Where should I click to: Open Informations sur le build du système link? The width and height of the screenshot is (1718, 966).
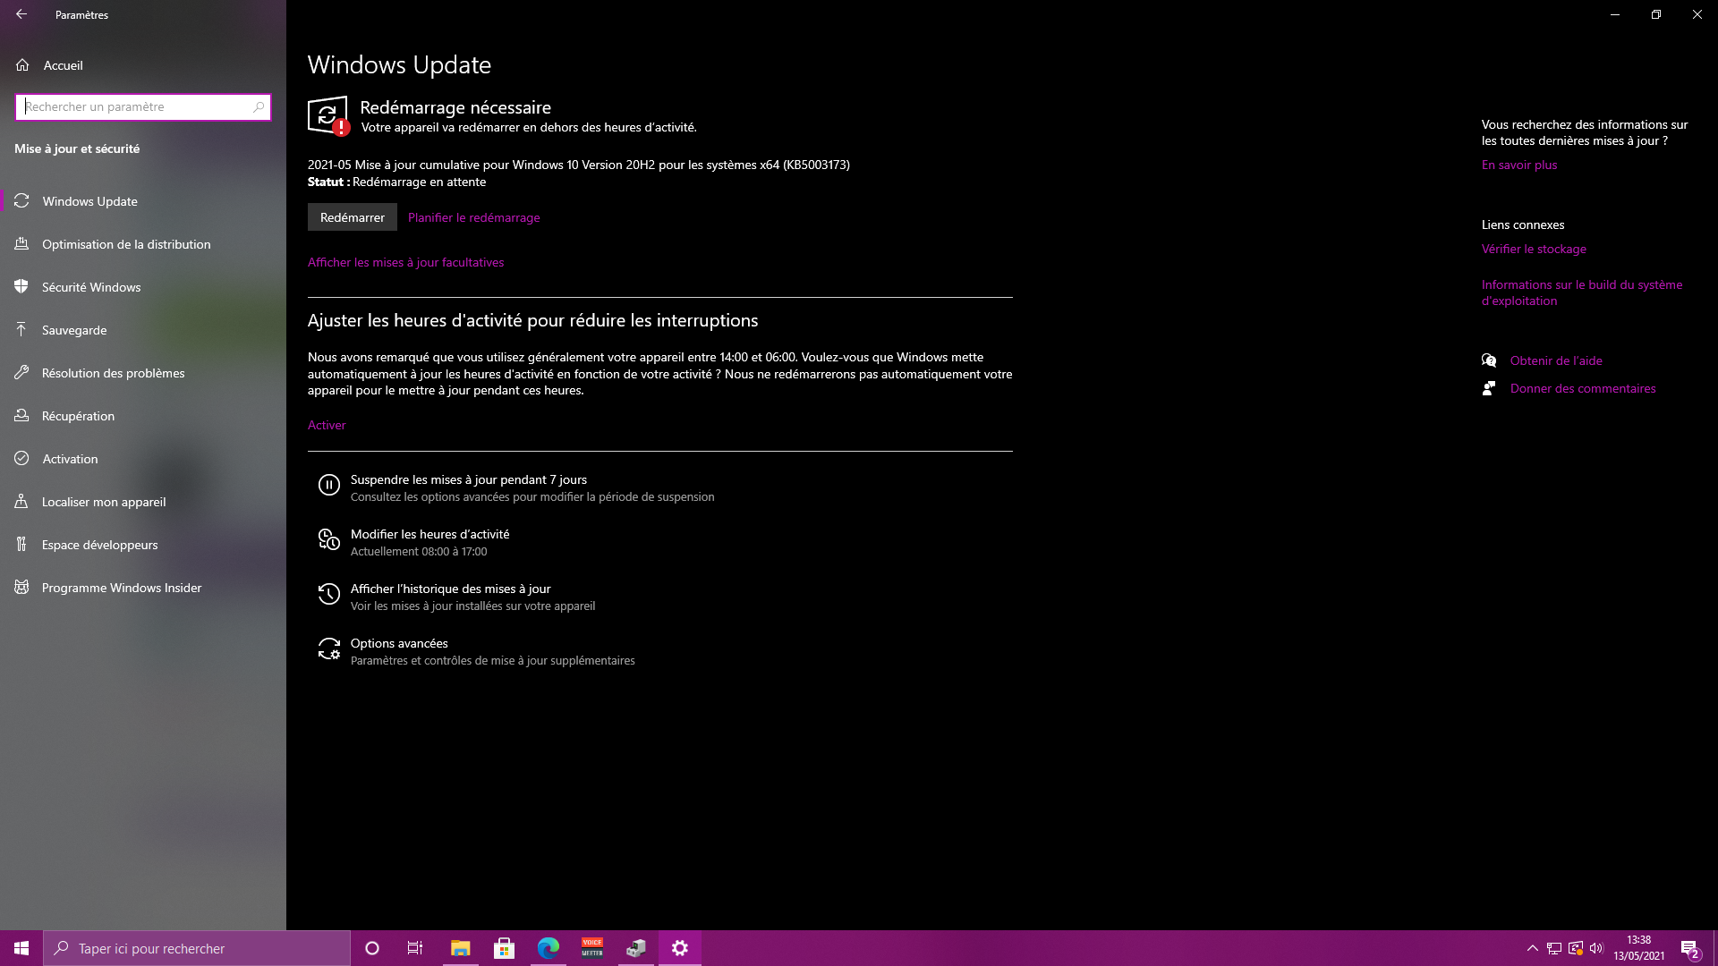click(x=1582, y=292)
